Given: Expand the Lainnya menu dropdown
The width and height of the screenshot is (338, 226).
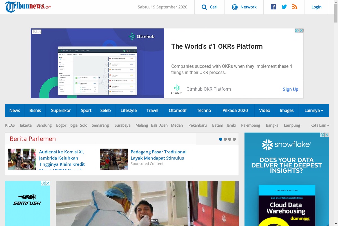Looking at the screenshot, I should 314,111.
